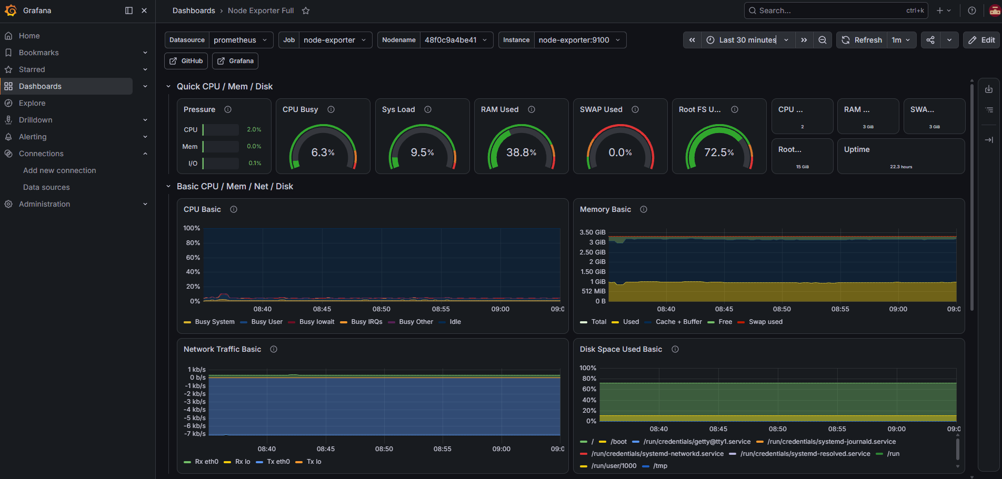Shift time range backwards
Image resolution: width=1002 pixels, height=479 pixels.
pyautogui.click(x=692, y=40)
